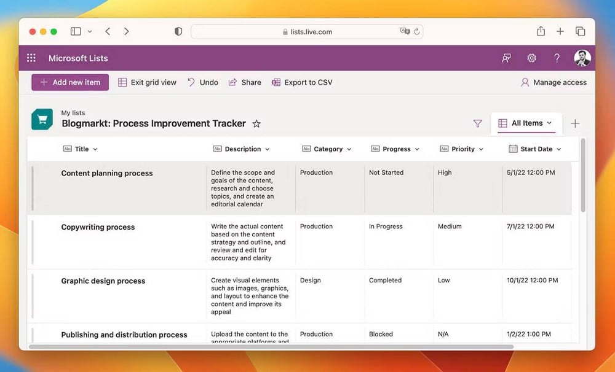Open Microsoft Lists settings gear
The image size is (615, 372).
[531, 58]
